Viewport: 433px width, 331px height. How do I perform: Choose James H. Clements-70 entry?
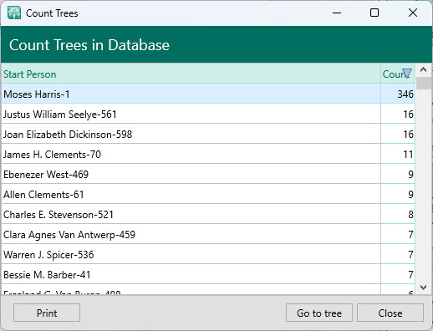(208, 154)
